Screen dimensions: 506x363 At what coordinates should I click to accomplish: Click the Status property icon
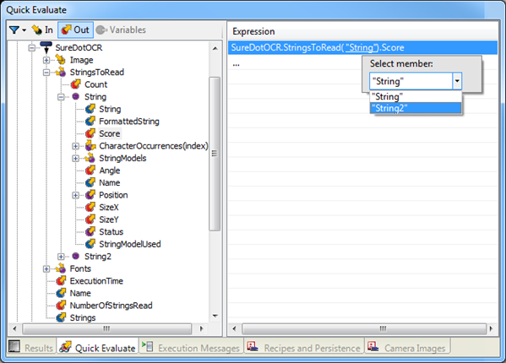pyautogui.click(x=90, y=231)
